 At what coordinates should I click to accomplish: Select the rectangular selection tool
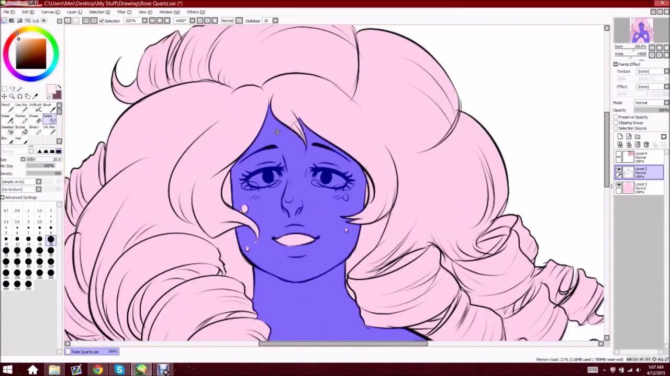pyautogui.click(x=4, y=89)
